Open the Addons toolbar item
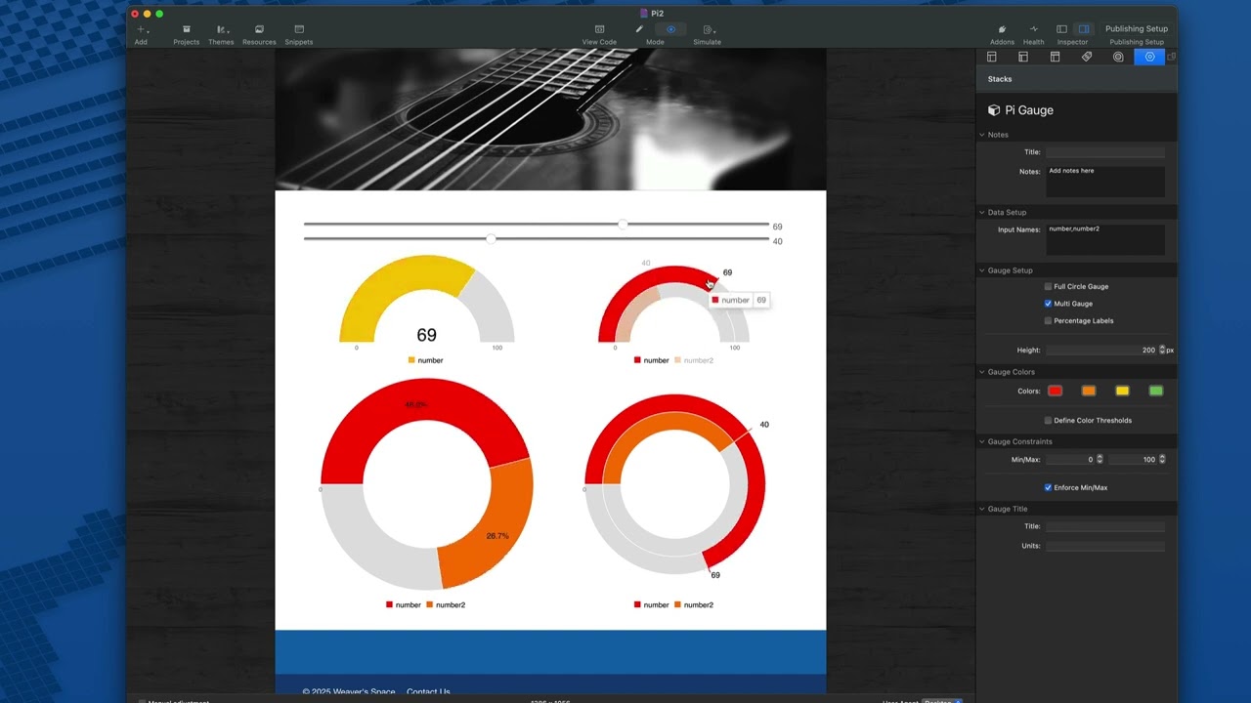Viewport: 1251px width, 703px height. click(1002, 34)
